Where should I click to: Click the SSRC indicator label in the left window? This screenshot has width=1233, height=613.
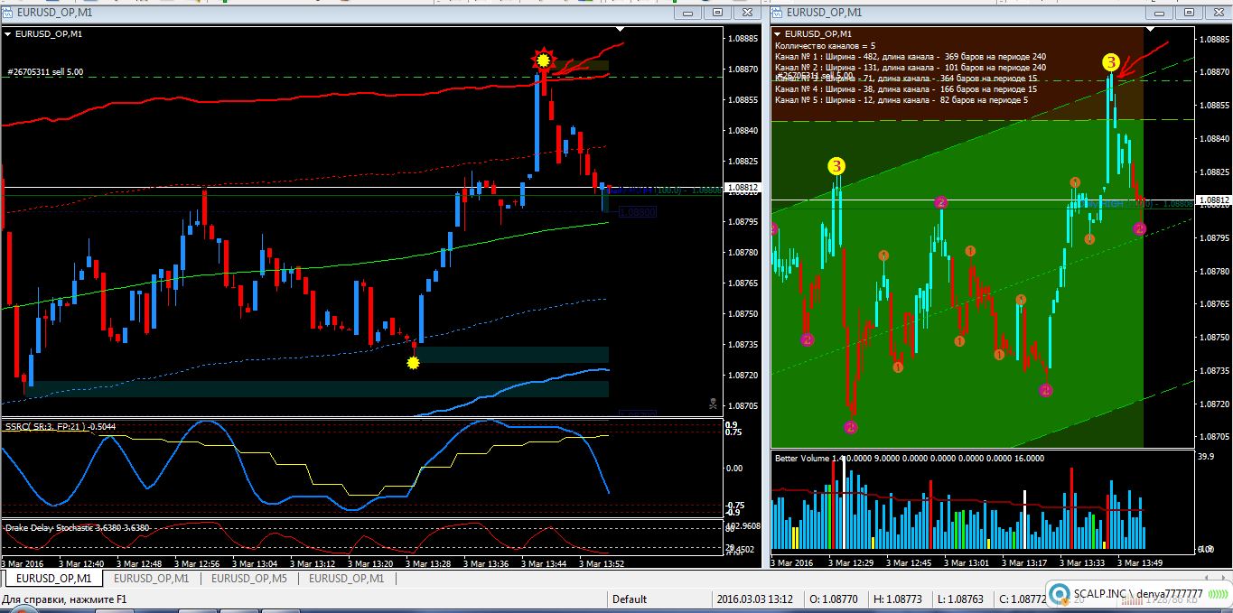pos(61,426)
